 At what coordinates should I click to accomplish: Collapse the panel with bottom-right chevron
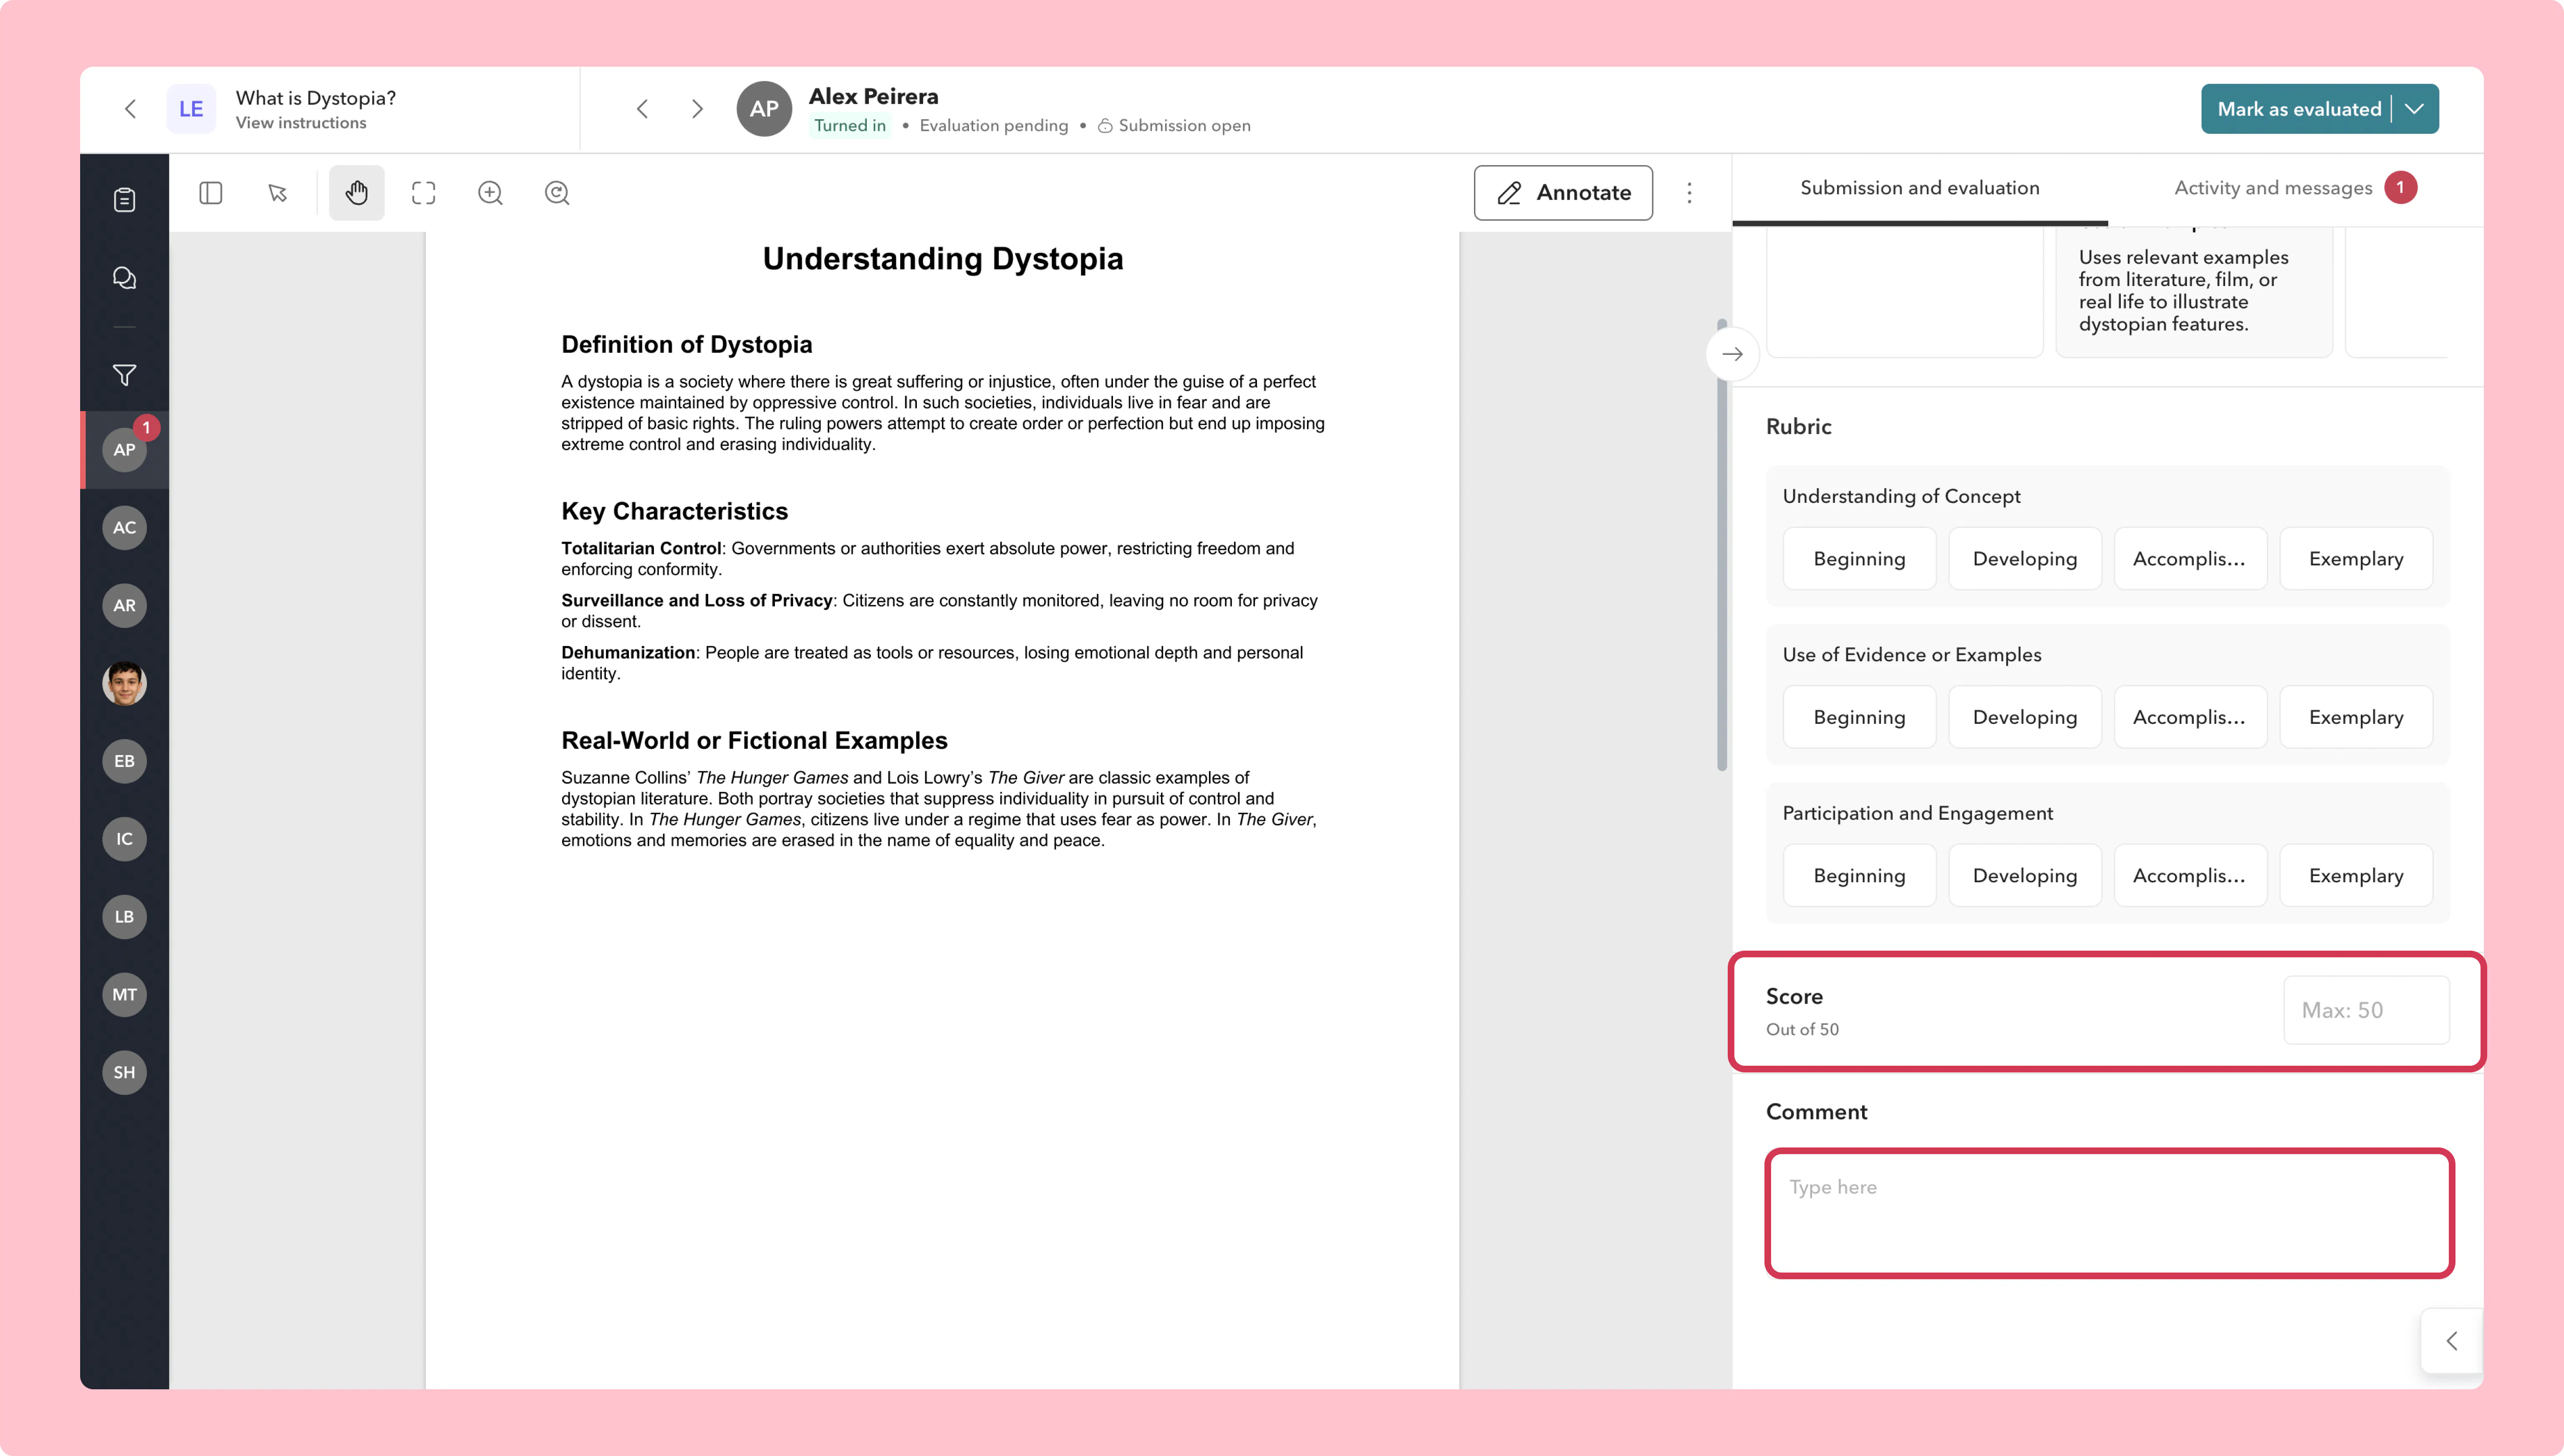2452,1341
